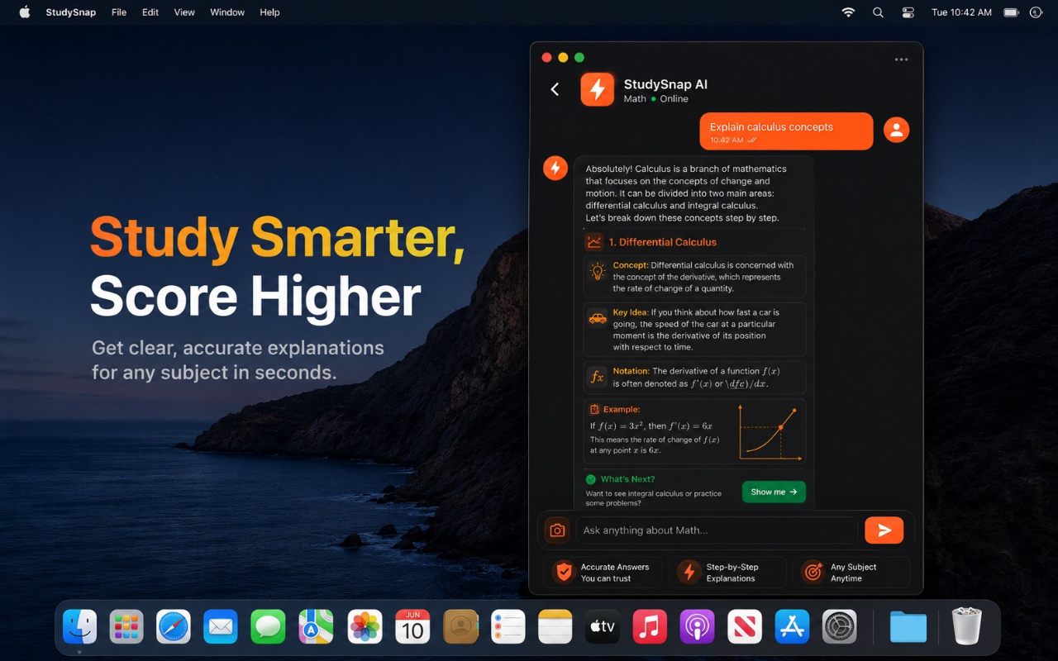
Task: Click the Online status text
Action: (674, 99)
